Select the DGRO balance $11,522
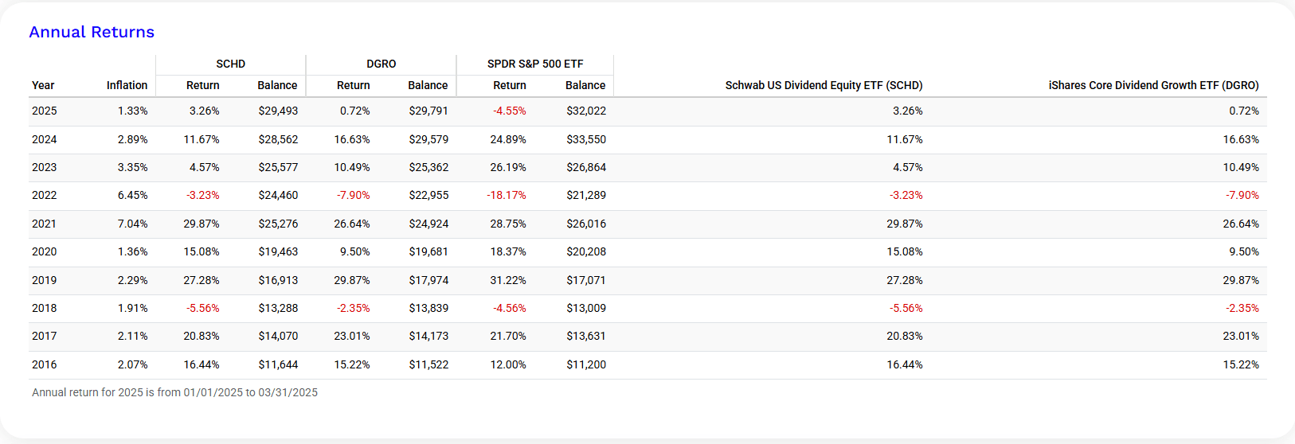Viewport: 1295px width, 444px height. point(428,364)
